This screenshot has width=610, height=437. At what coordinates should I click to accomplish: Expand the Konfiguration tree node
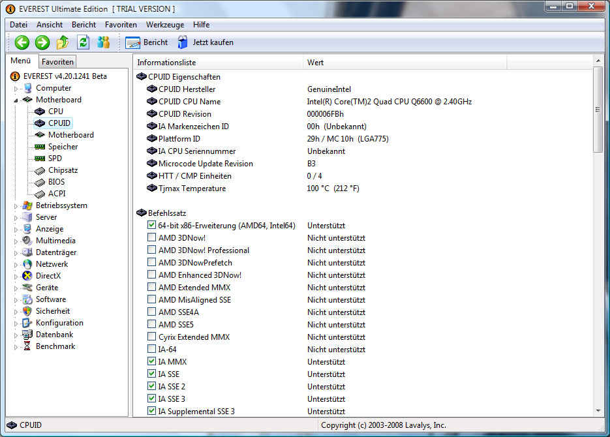pyautogui.click(x=16, y=324)
